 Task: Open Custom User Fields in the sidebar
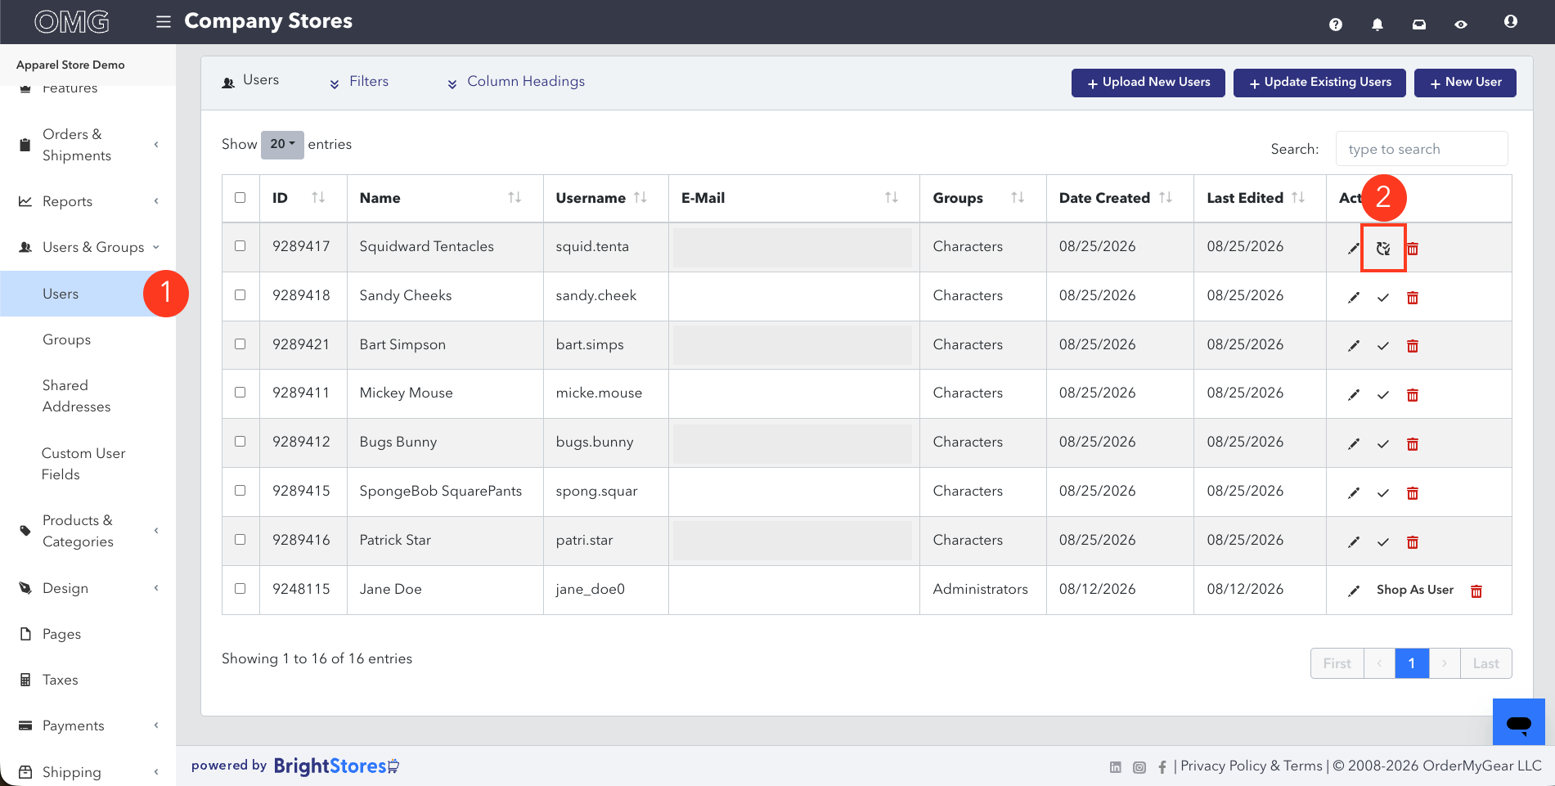tap(83, 464)
